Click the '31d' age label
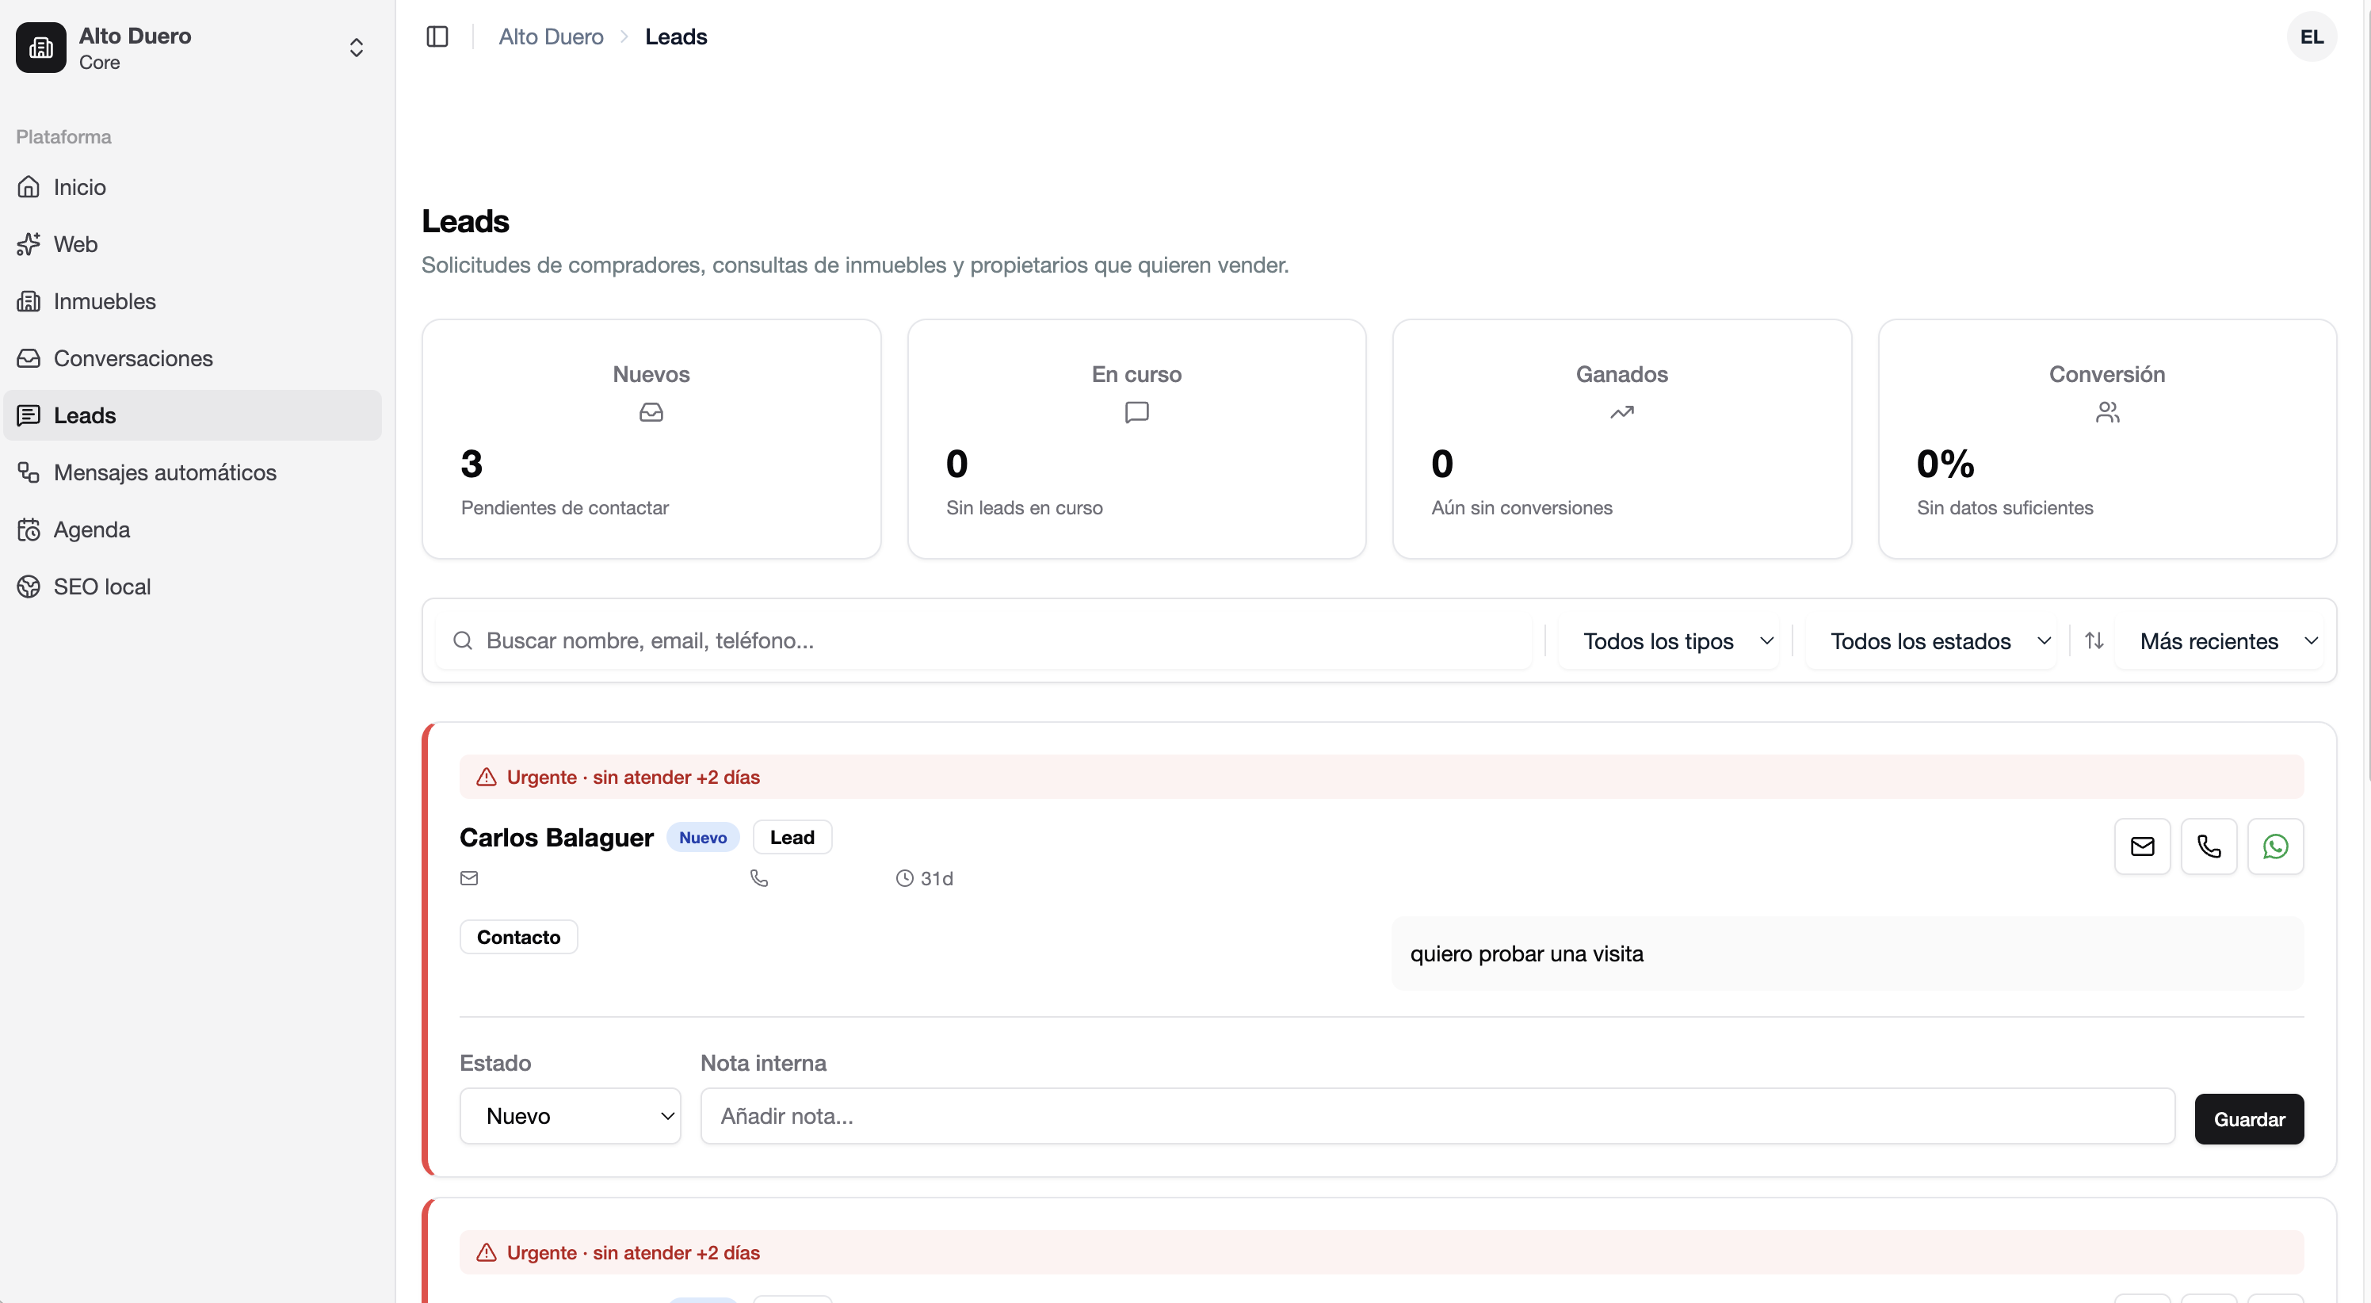The height and width of the screenshot is (1303, 2371). (x=936, y=878)
